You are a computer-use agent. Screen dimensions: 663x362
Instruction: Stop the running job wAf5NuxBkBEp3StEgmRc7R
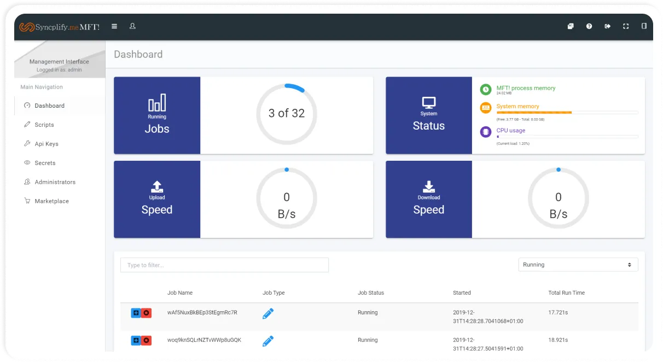[x=146, y=313]
